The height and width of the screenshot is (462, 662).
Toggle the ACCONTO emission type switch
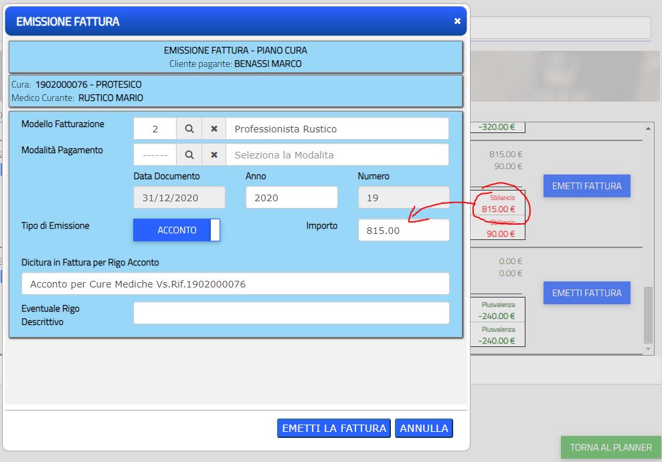pyautogui.click(x=177, y=230)
